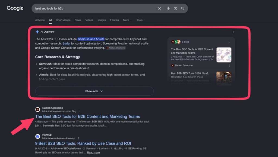Click the Ahrefs bullet in AI Overview
Screen dimensions: 278x157
click(x=92, y=77)
